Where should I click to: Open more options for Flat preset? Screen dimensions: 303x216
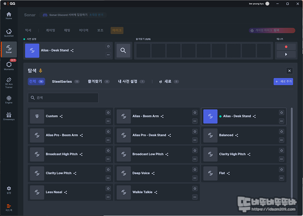tap(281, 178)
